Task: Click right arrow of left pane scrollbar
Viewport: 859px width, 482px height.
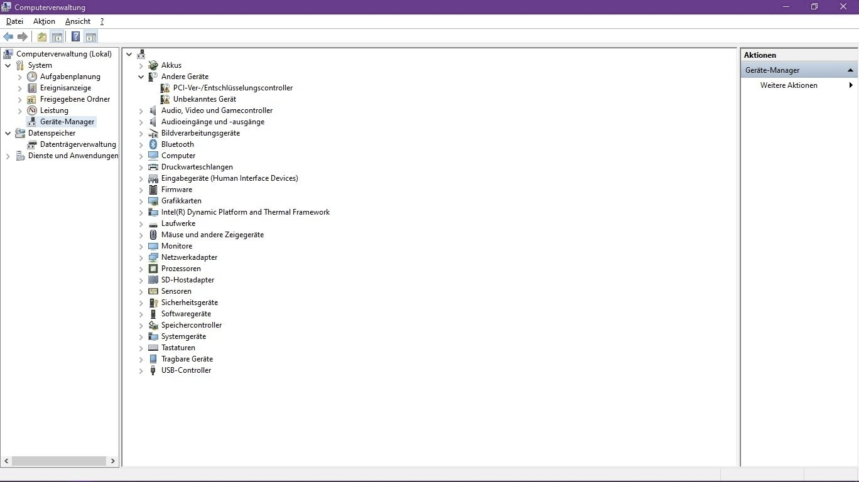Action: [112, 461]
